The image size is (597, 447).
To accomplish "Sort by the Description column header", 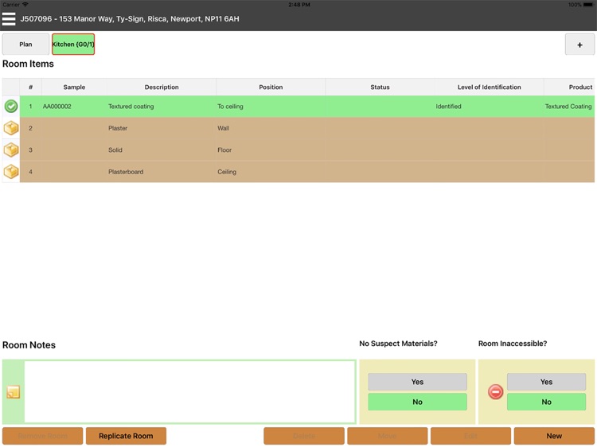I will pos(162,87).
